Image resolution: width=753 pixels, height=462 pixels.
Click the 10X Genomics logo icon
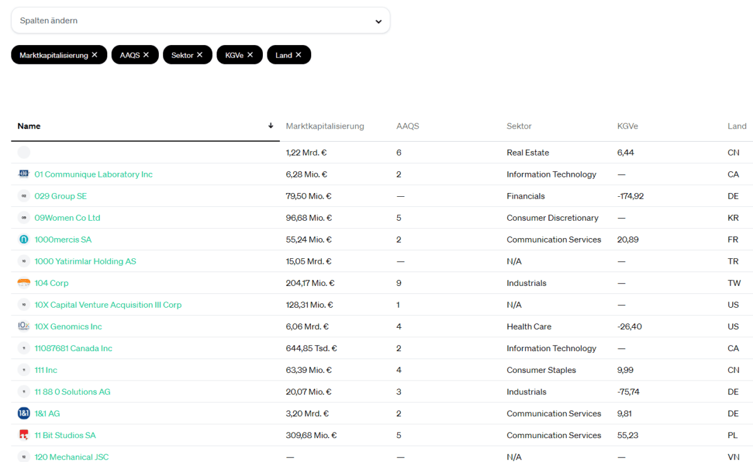coord(23,326)
